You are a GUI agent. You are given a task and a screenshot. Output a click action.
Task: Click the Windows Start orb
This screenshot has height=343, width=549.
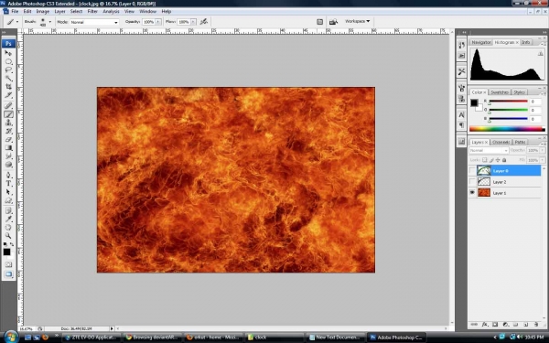10,337
